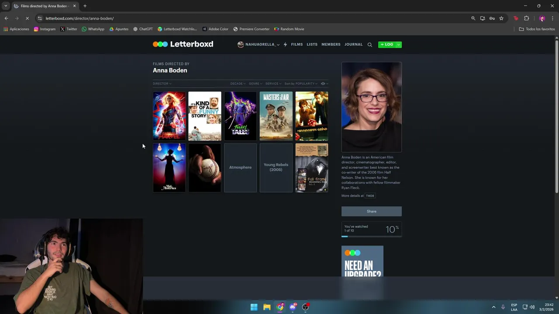This screenshot has width=559, height=314.
Task: Open the red extension icon in toolbar
Action: [516, 18]
